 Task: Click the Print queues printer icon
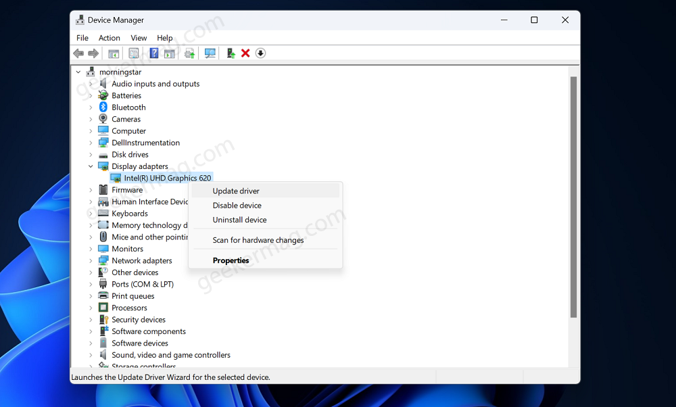[103, 295]
